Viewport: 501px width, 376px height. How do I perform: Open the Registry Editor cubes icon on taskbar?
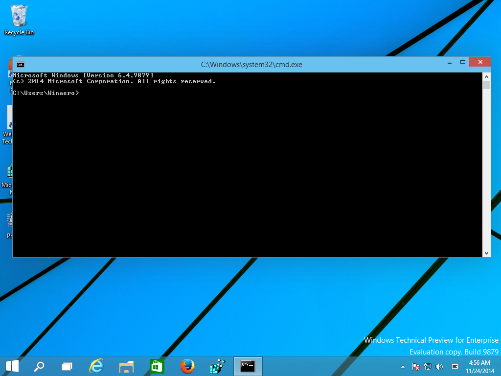pos(217,366)
